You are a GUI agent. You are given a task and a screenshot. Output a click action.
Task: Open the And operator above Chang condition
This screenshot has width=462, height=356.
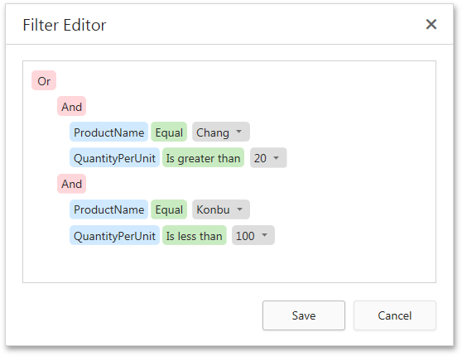click(x=71, y=107)
